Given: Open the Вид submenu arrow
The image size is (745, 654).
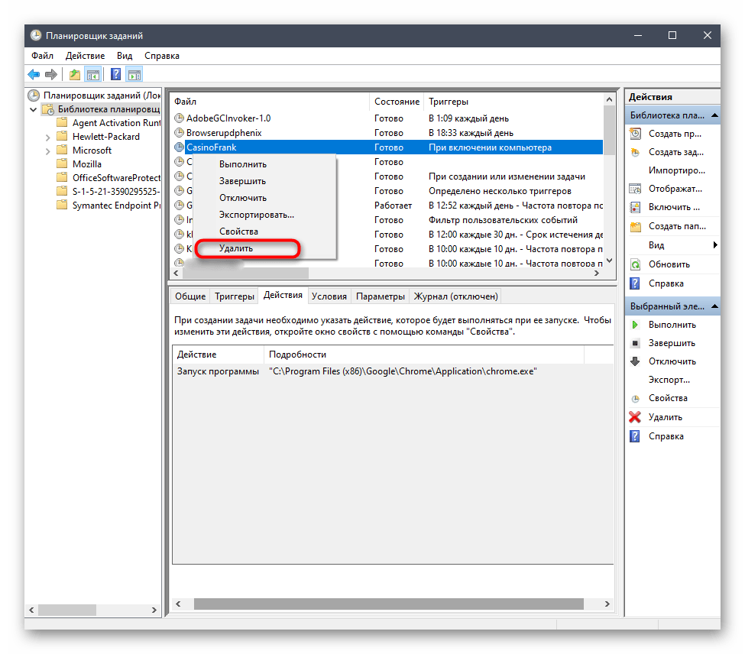Looking at the screenshot, I should (x=715, y=245).
